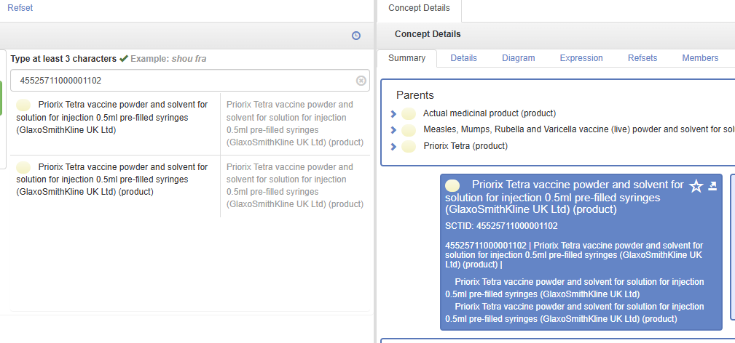Click the SCTID search input field
Screen dimensions: 735x343
coord(182,81)
